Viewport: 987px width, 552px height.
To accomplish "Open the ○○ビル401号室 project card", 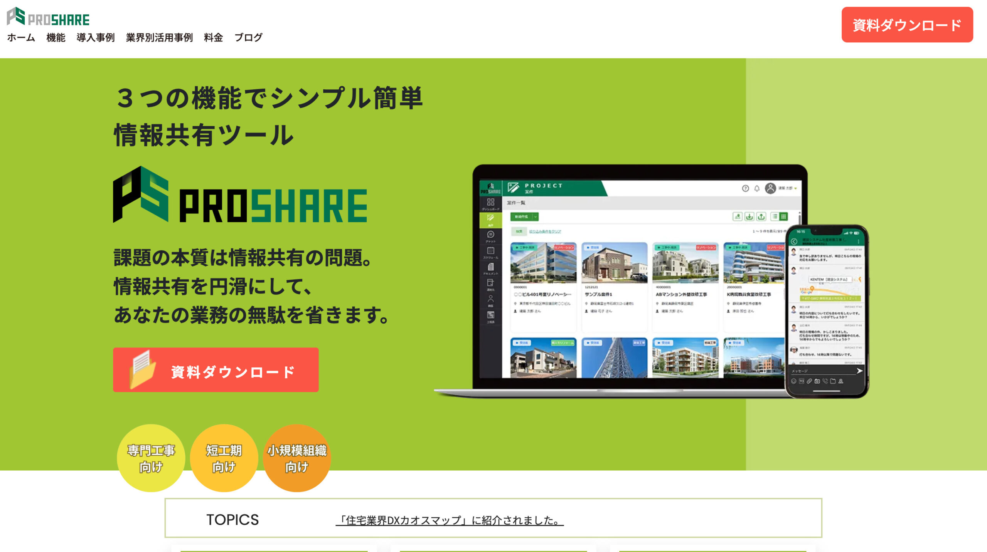I will (543, 287).
